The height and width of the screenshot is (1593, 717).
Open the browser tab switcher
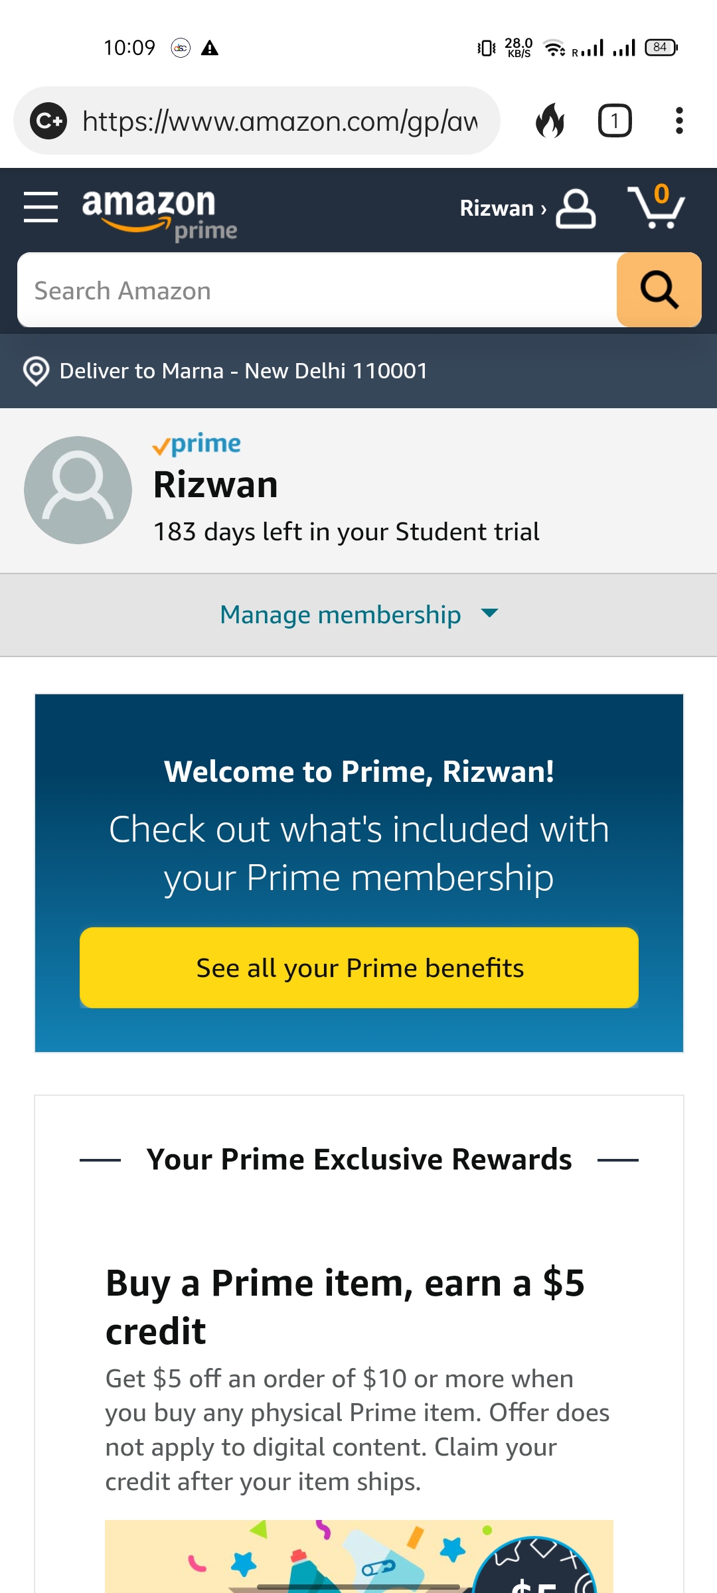tap(615, 121)
